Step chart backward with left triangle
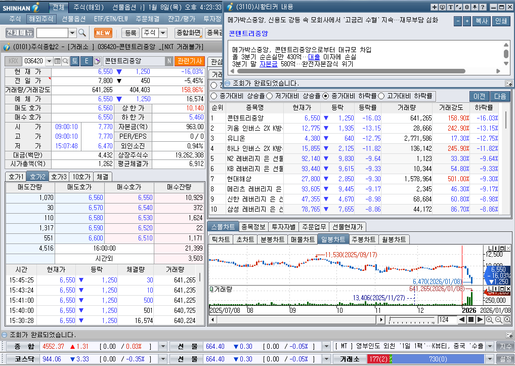 click(462, 319)
